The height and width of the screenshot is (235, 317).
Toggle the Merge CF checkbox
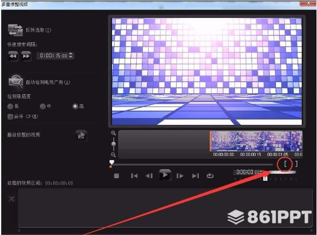[x=10, y=116]
